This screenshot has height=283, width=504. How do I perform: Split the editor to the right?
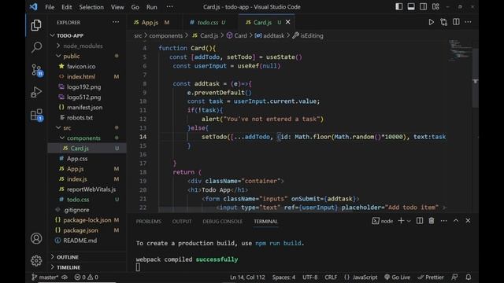click(456, 22)
